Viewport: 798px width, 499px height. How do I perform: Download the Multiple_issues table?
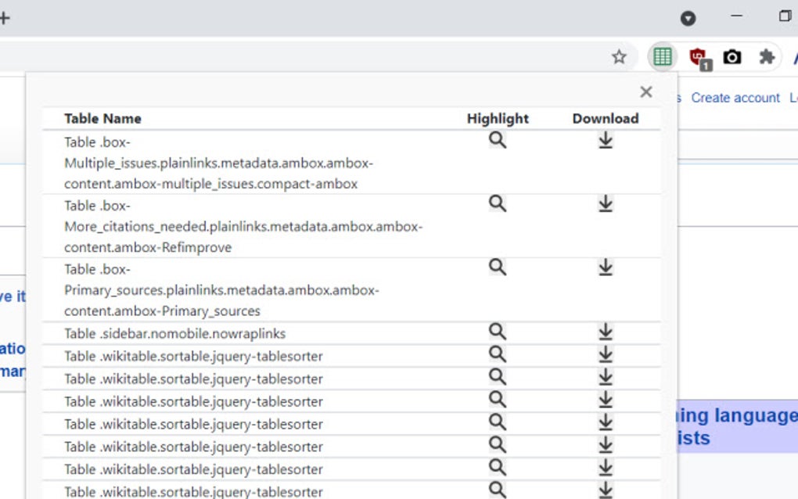point(605,141)
